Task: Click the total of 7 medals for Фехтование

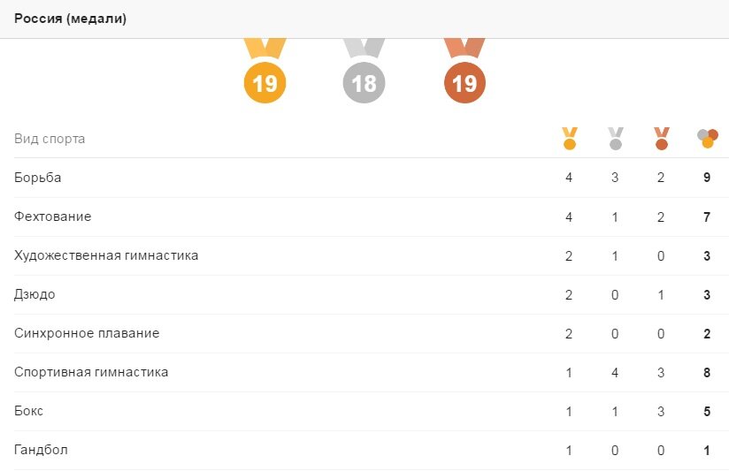Action: (707, 217)
